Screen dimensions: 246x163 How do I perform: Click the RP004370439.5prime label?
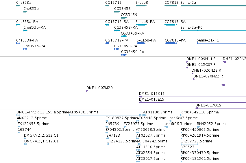pyautogui.click(x=200, y=153)
